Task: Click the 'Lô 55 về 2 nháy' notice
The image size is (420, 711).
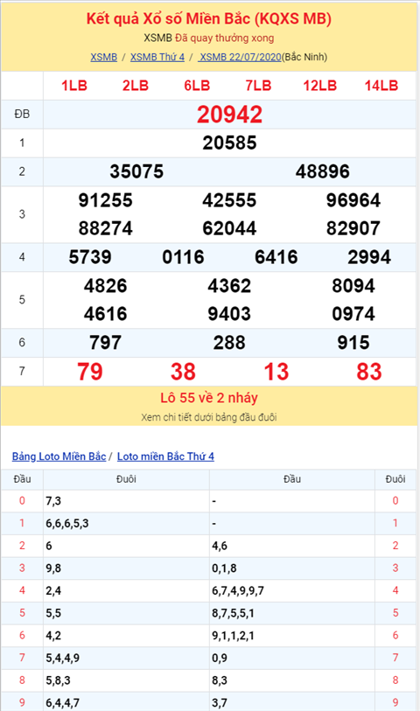Action: click(209, 398)
